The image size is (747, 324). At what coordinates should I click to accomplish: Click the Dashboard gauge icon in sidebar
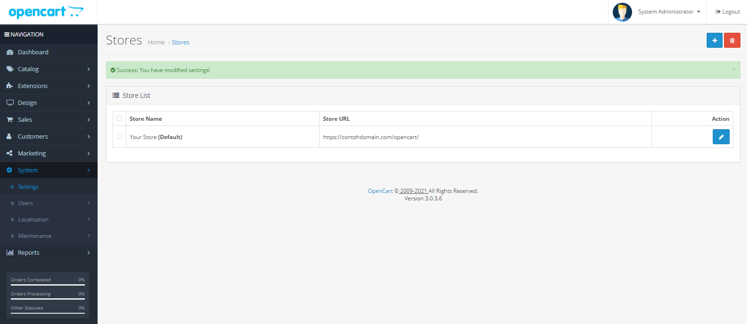click(x=10, y=52)
